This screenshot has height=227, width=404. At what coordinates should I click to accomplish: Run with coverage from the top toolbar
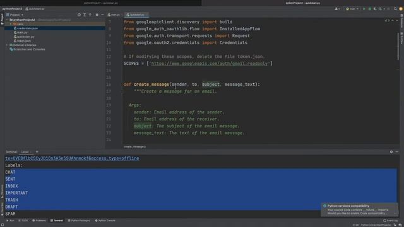coord(375,9)
